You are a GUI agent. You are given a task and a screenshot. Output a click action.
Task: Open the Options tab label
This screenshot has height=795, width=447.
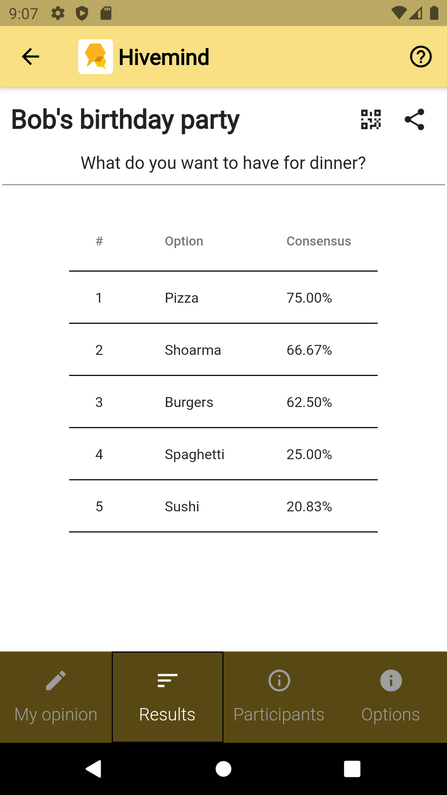pyautogui.click(x=391, y=715)
